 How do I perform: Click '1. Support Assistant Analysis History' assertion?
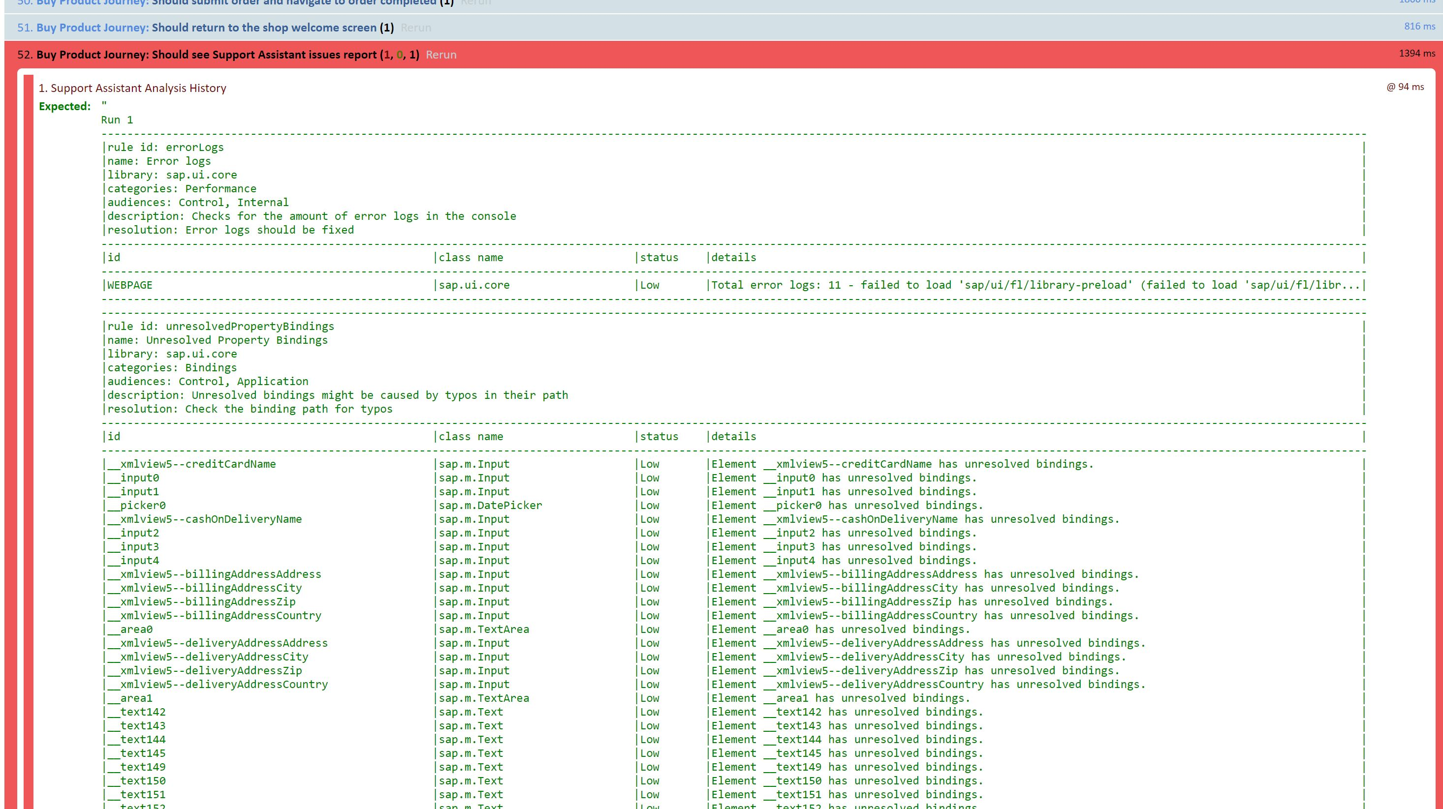pyautogui.click(x=132, y=88)
